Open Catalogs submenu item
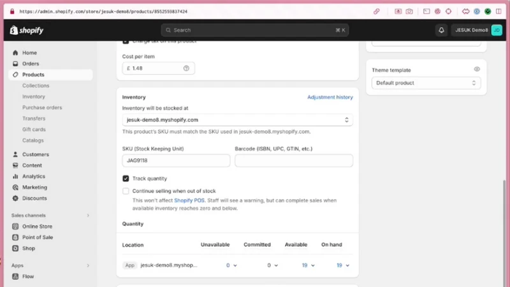This screenshot has width=510, height=287. tap(33, 140)
